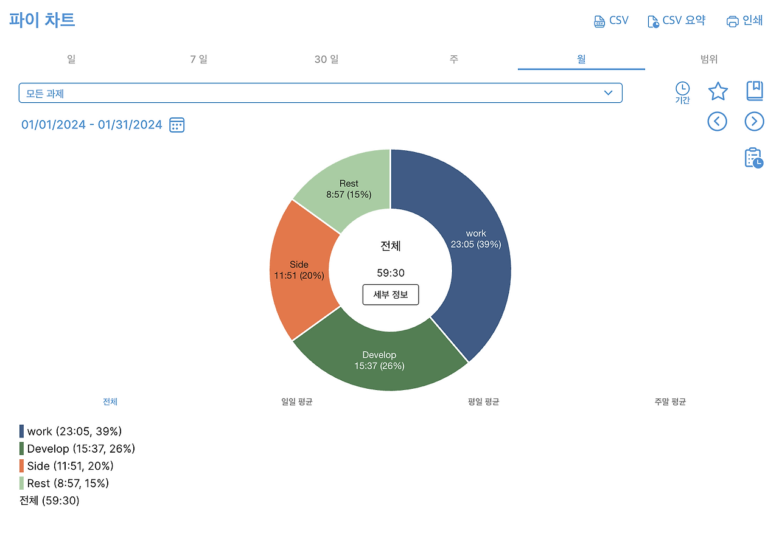Image resolution: width=779 pixels, height=553 pixels.
Task: Open the calendar date picker icon
Action: pos(176,125)
